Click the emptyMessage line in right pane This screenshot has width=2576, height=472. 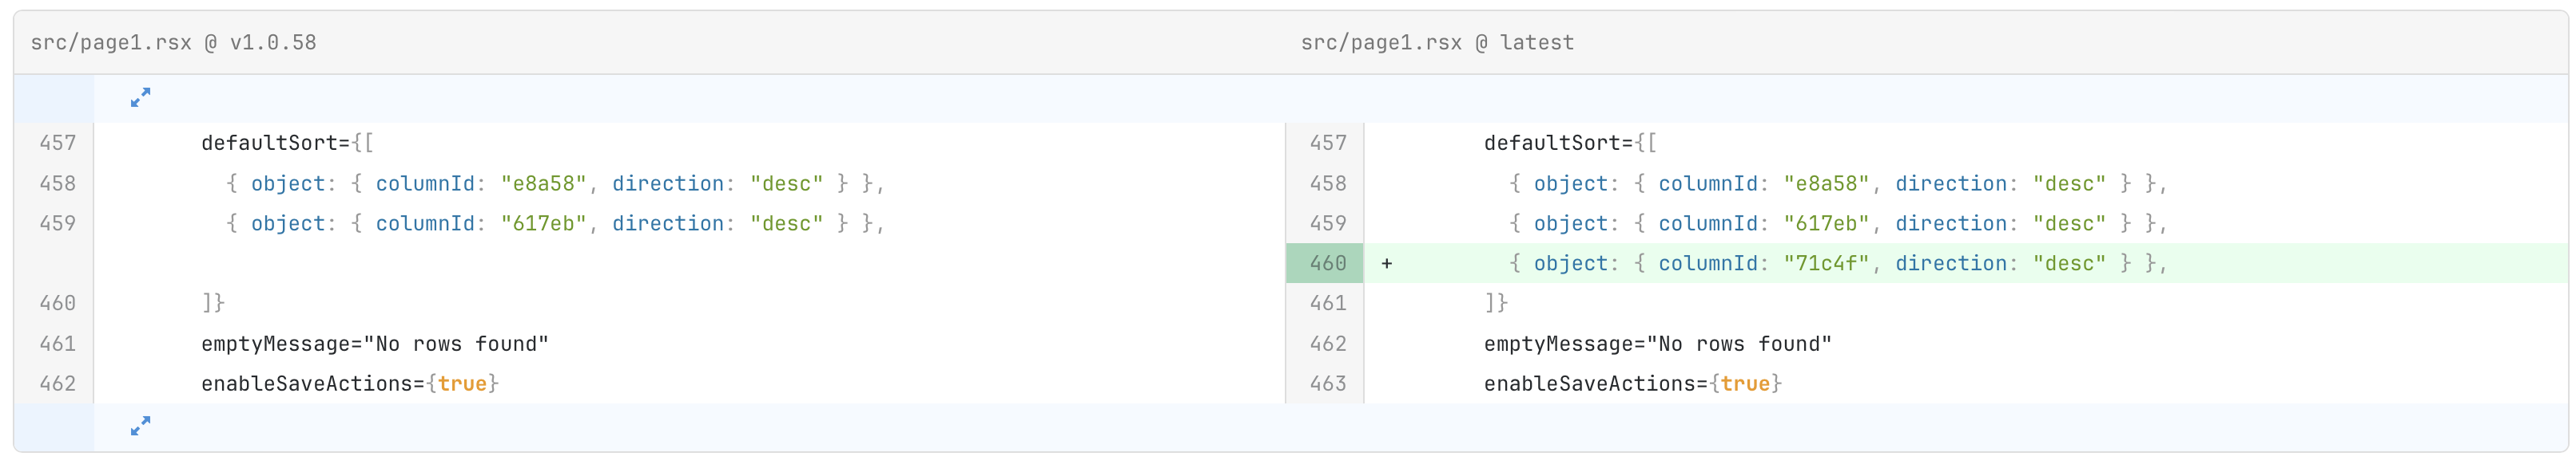pyautogui.click(x=1966, y=344)
